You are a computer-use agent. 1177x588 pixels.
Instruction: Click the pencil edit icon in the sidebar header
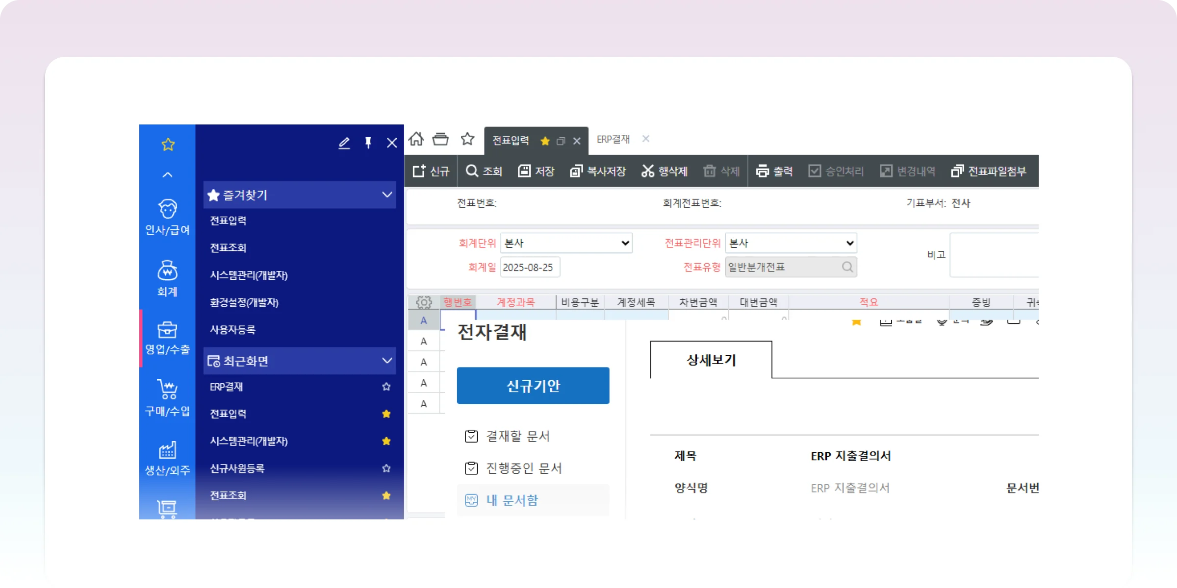[x=344, y=143]
